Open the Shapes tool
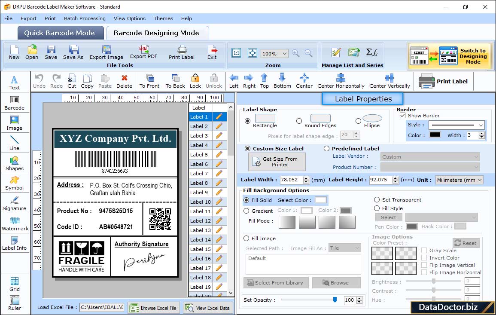The height and width of the screenshot is (315, 496). pos(15,163)
